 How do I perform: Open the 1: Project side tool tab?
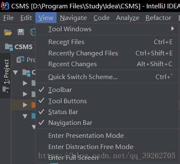[6, 75]
